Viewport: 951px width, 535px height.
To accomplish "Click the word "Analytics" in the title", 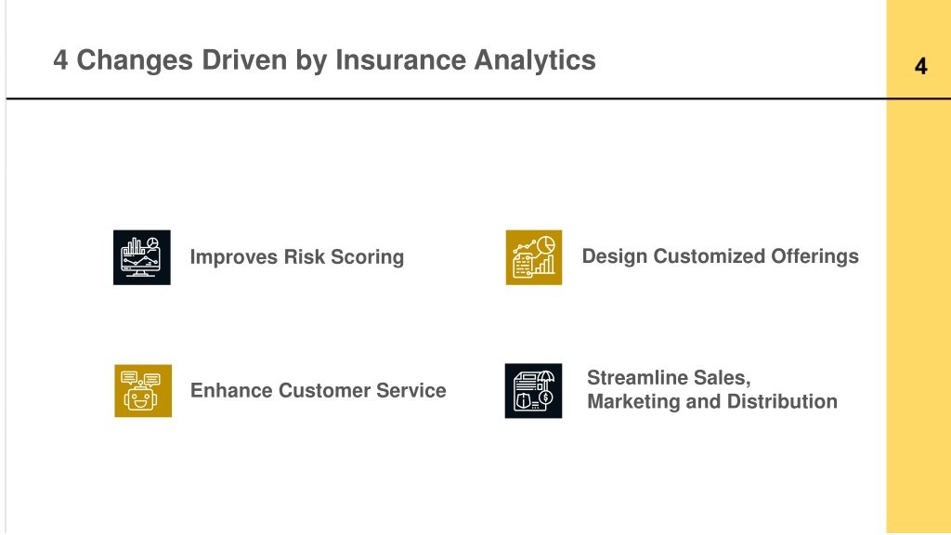I will tap(535, 60).
